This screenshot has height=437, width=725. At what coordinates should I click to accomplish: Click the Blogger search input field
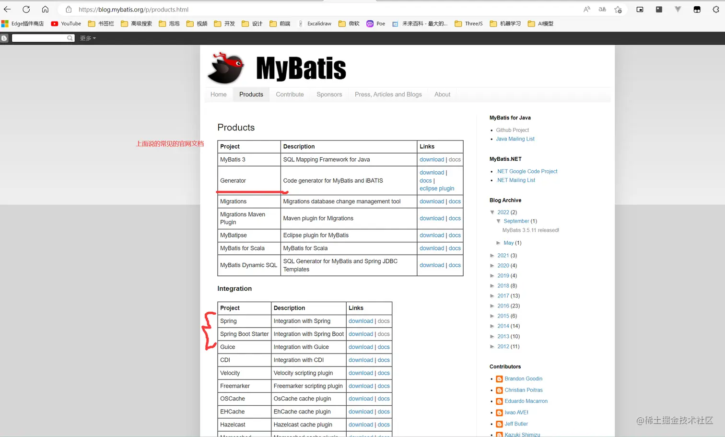click(x=39, y=38)
